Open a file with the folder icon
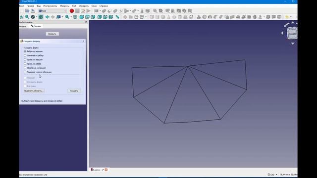 (x=27, y=11)
